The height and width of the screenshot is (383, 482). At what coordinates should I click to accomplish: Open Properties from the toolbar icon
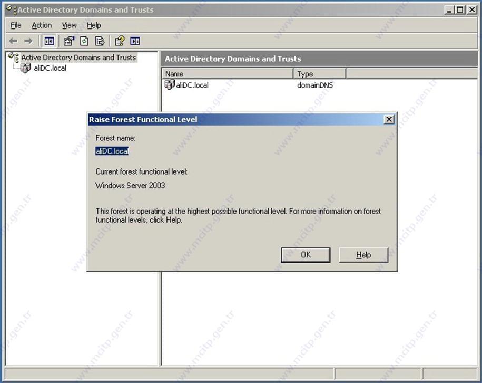[x=69, y=41]
